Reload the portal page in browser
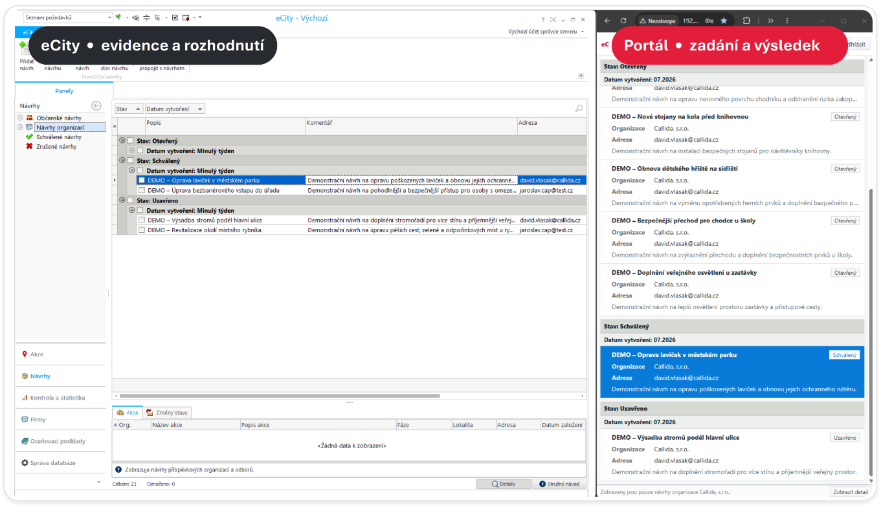Screen dimensions: 881x507 point(623,21)
